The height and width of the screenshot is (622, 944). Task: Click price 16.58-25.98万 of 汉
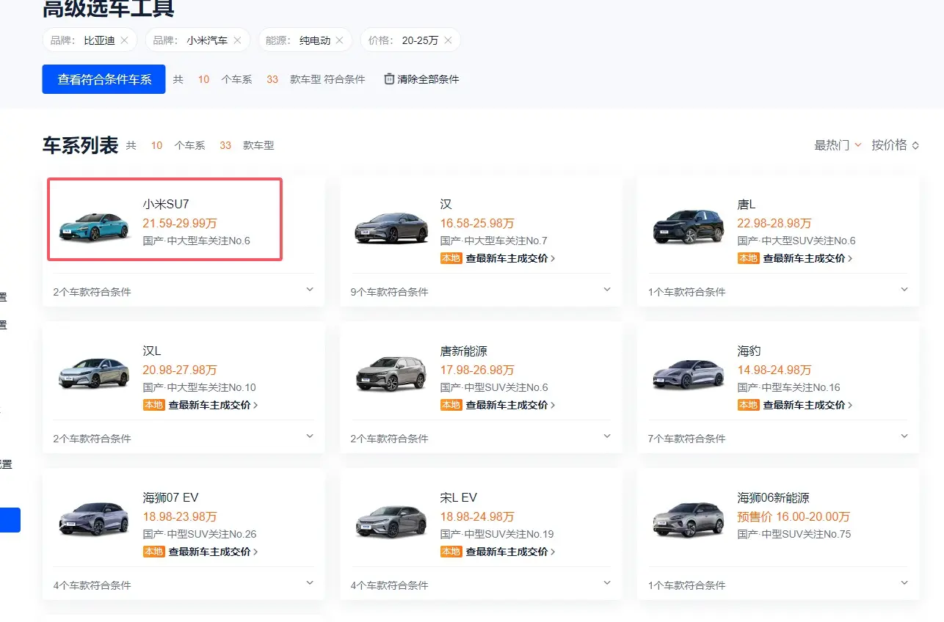click(477, 223)
